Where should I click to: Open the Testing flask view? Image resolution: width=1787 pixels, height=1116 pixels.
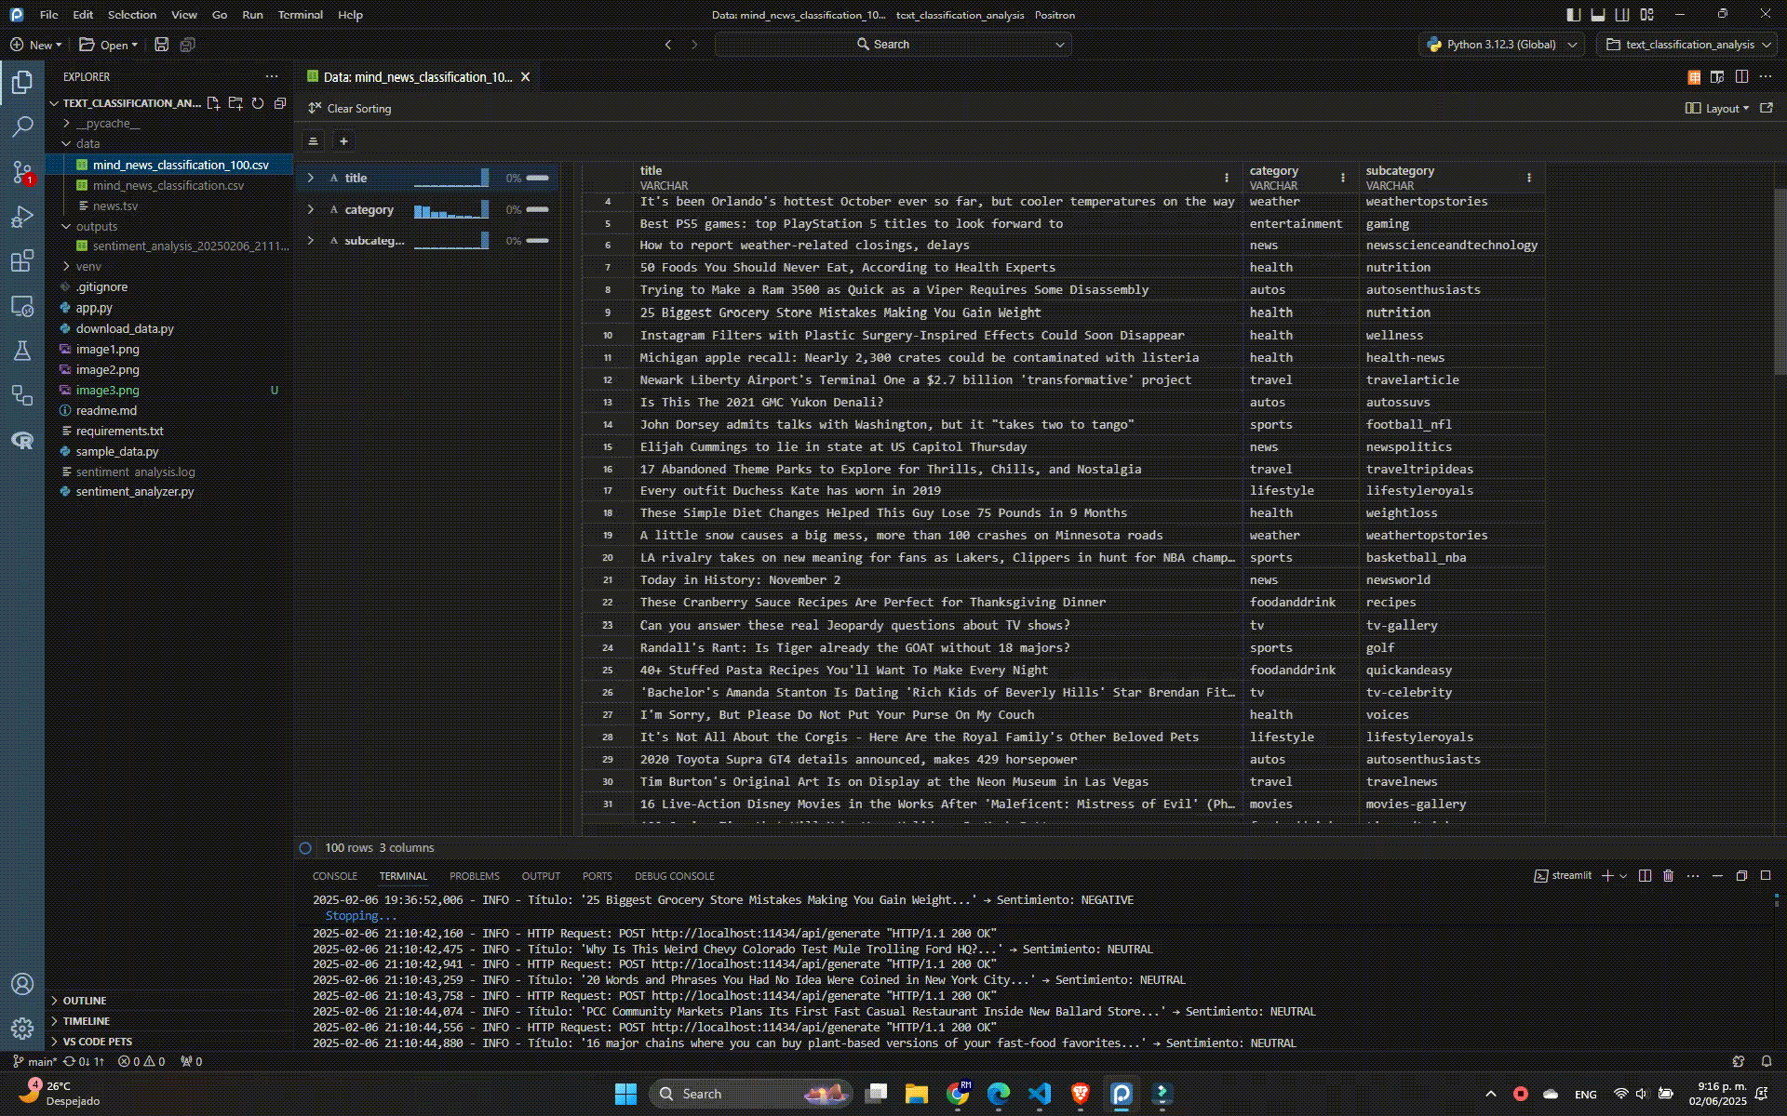coord(22,351)
